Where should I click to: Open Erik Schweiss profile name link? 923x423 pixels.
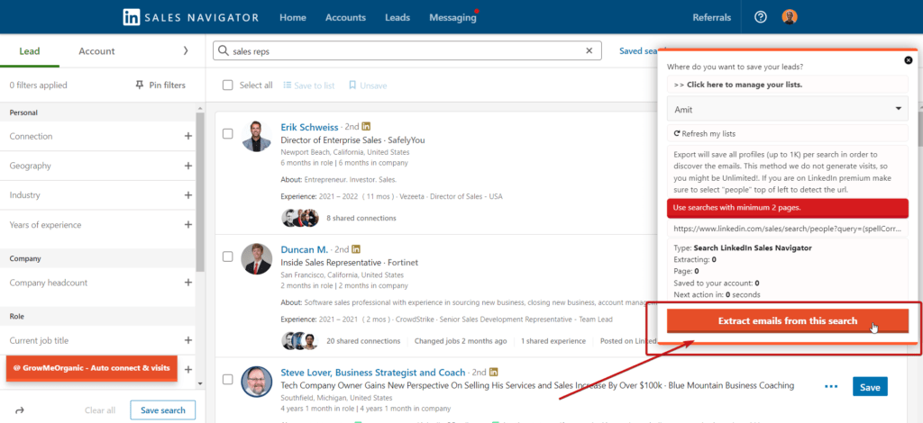pos(310,126)
